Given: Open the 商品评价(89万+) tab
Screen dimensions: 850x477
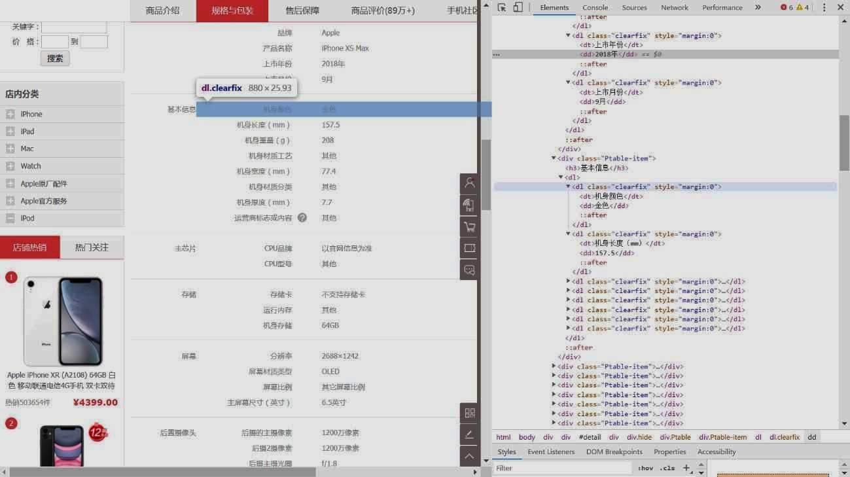Looking at the screenshot, I should pos(383,10).
